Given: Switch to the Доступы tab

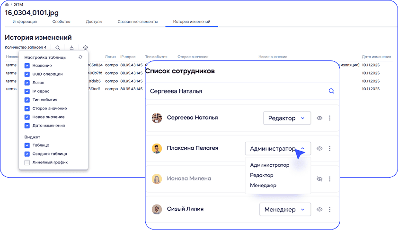Looking at the screenshot, I should 94,22.
